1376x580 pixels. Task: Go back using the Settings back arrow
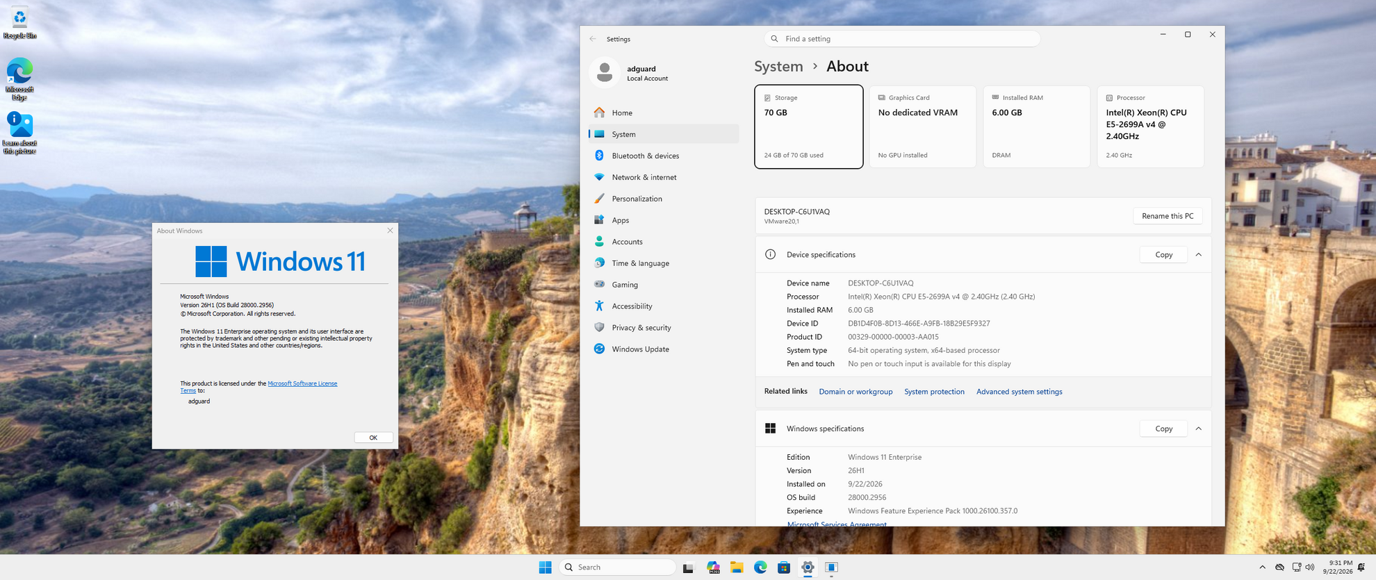click(593, 39)
